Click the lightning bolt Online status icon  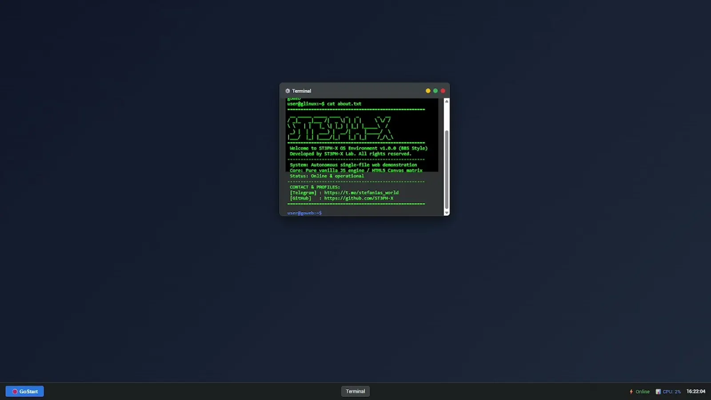631,392
